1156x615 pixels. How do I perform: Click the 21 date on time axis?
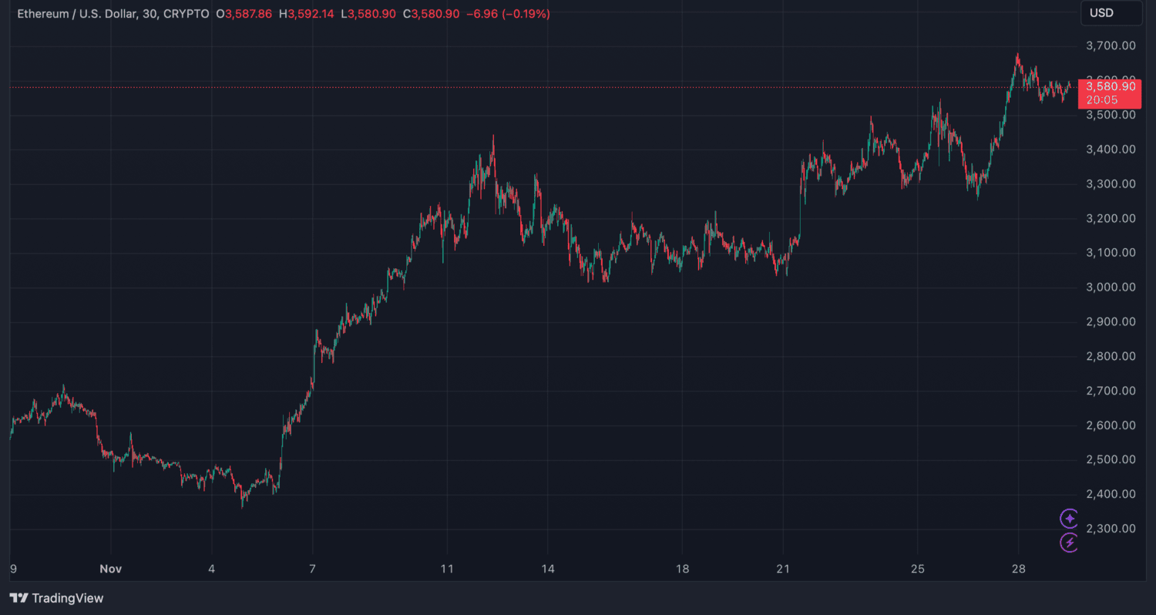(782, 569)
